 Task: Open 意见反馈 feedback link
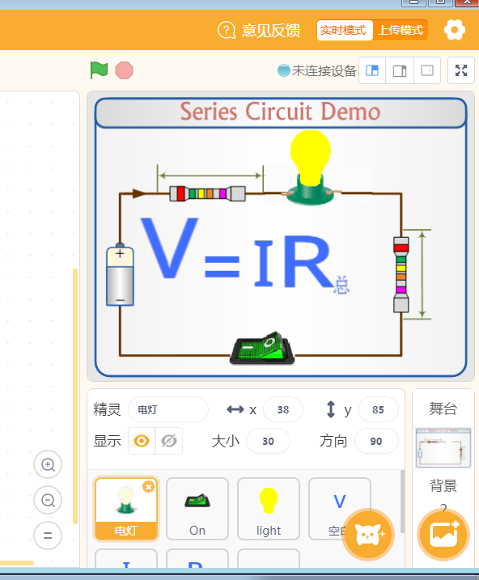point(259,30)
